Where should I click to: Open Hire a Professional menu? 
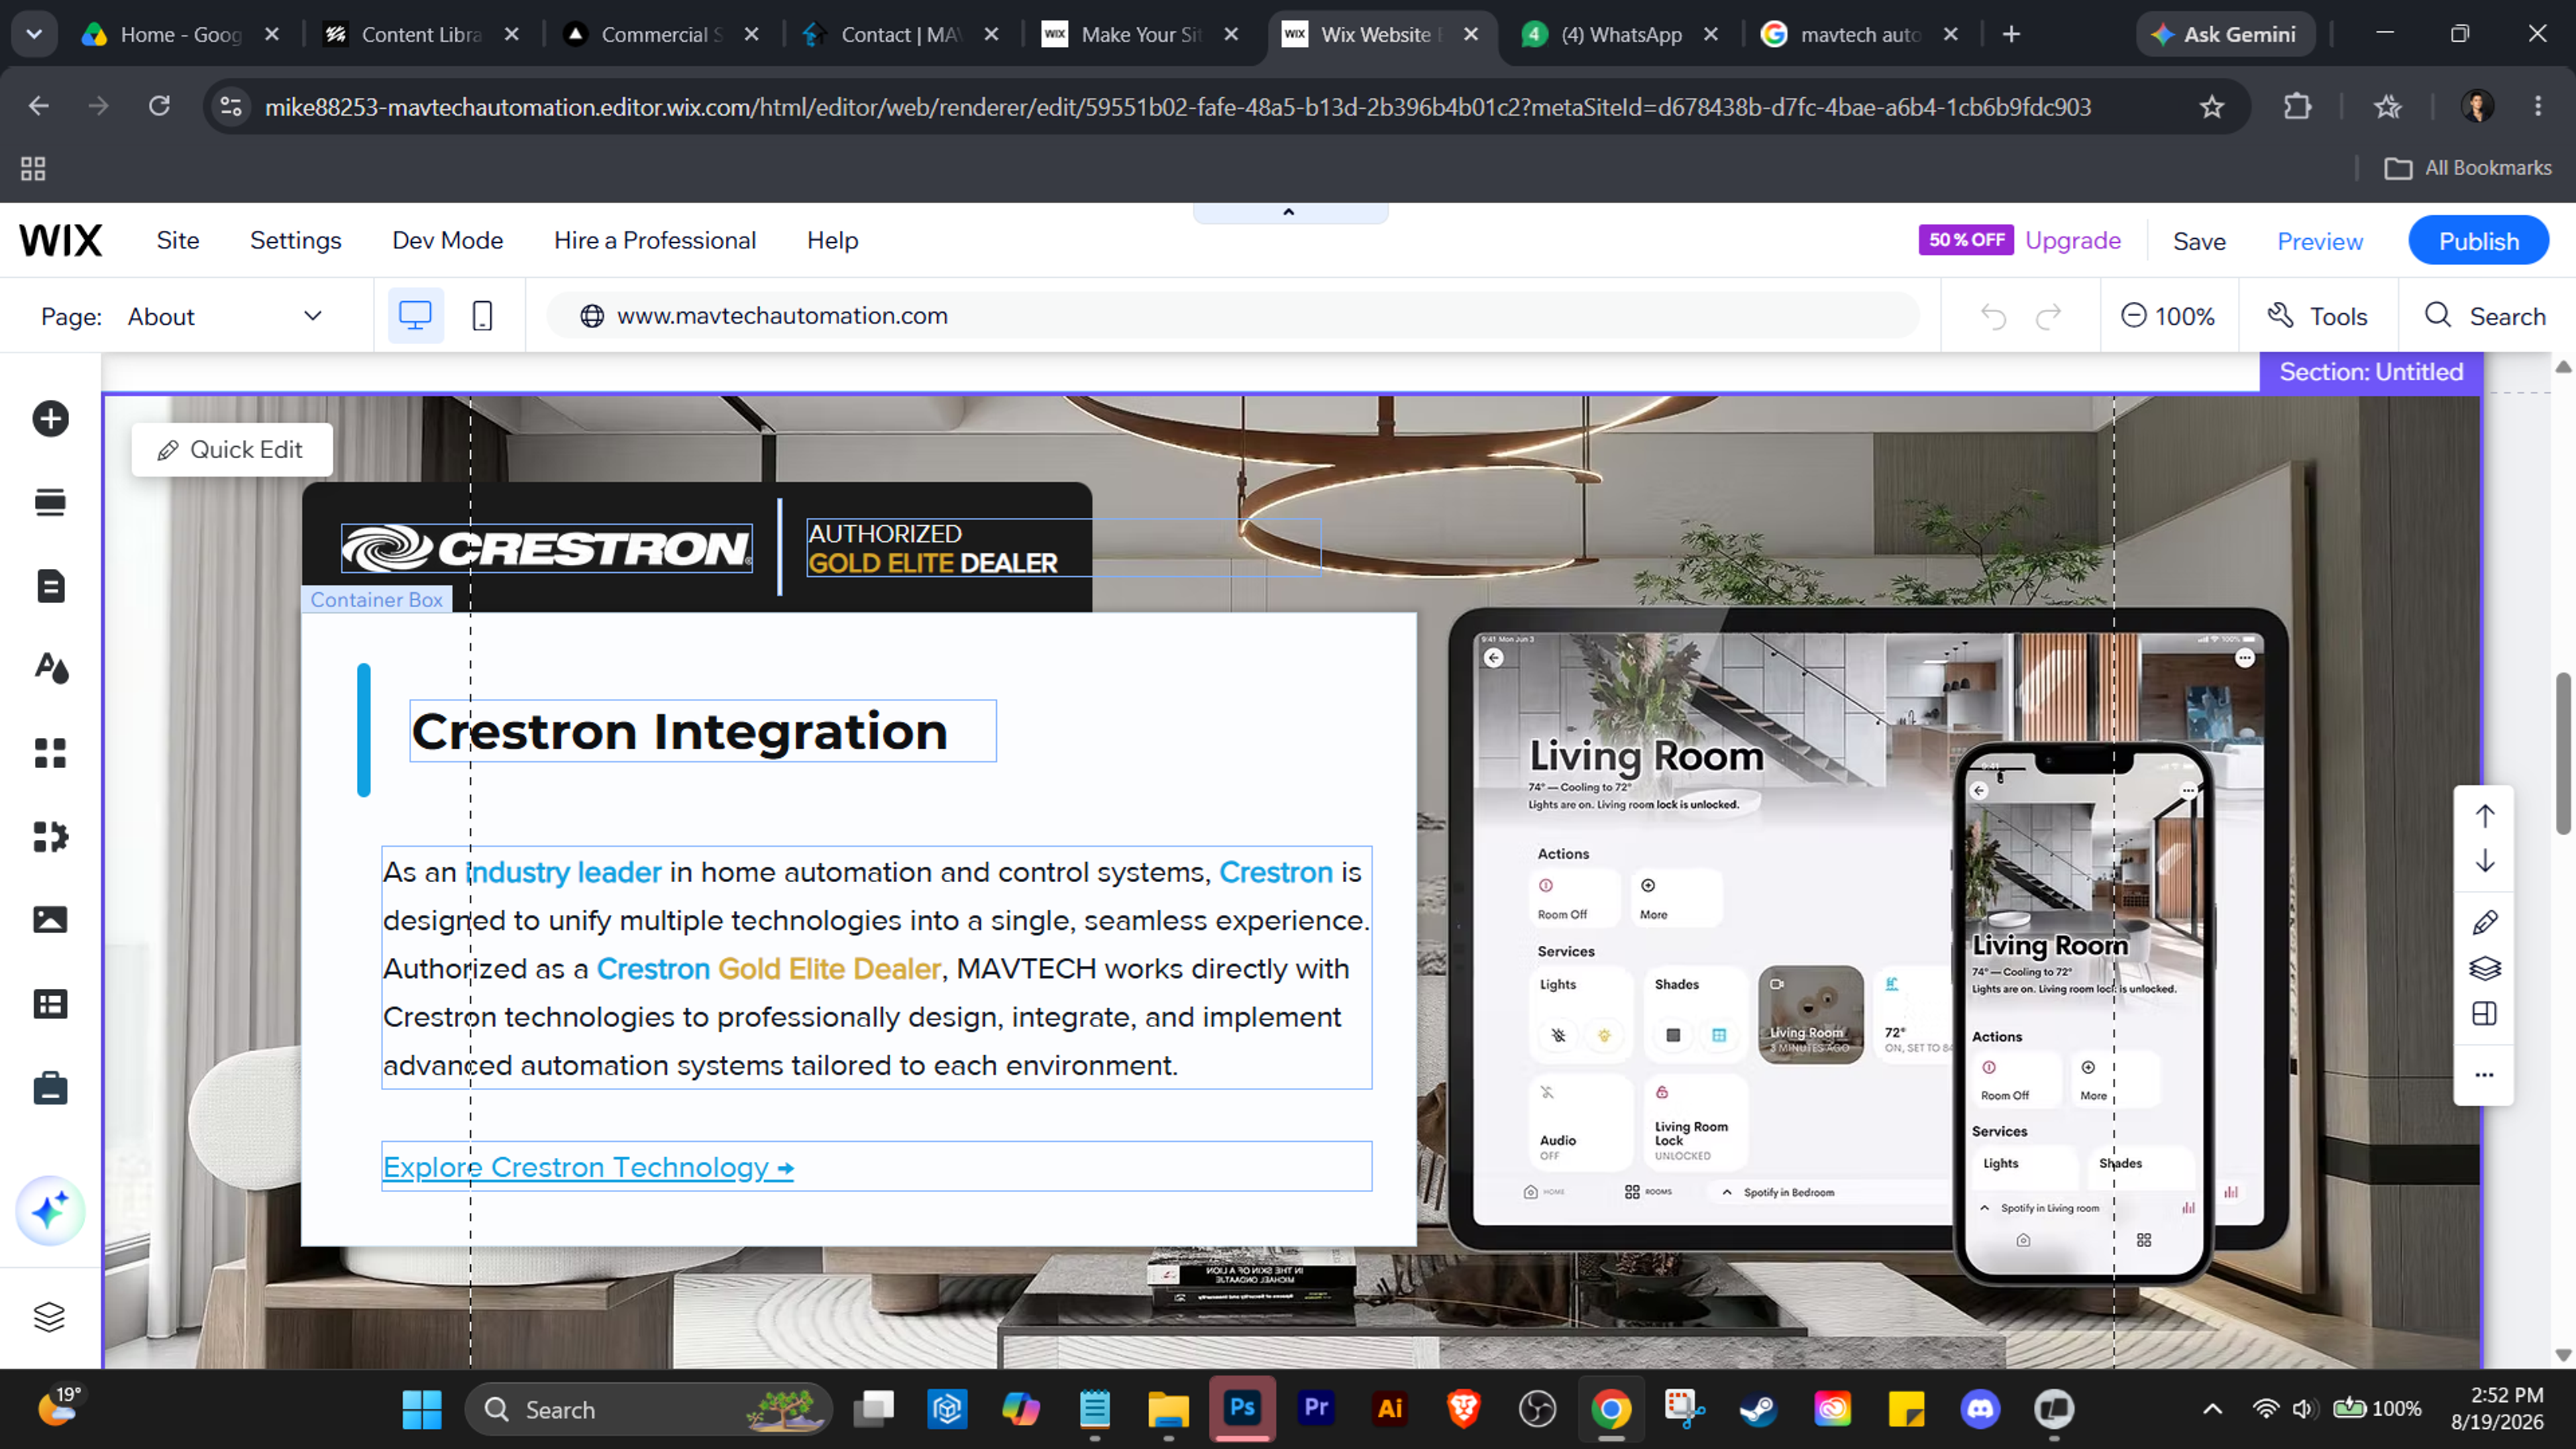tap(654, 240)
